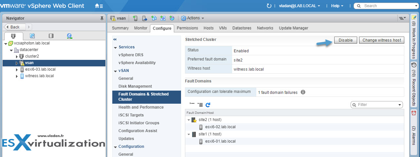Expand the esxi6-03.lab.local tree node
The width and height of the screenshot is (420, 157).
pyautogui.click(x=17, y=69)
